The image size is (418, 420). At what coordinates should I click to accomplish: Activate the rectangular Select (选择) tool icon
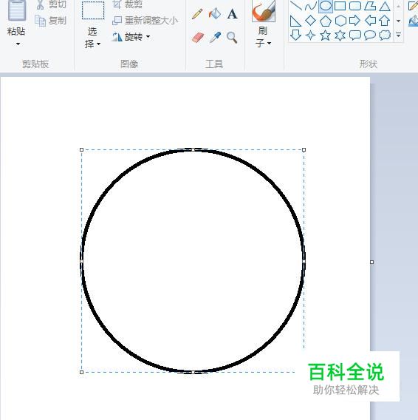click(93, 10)
